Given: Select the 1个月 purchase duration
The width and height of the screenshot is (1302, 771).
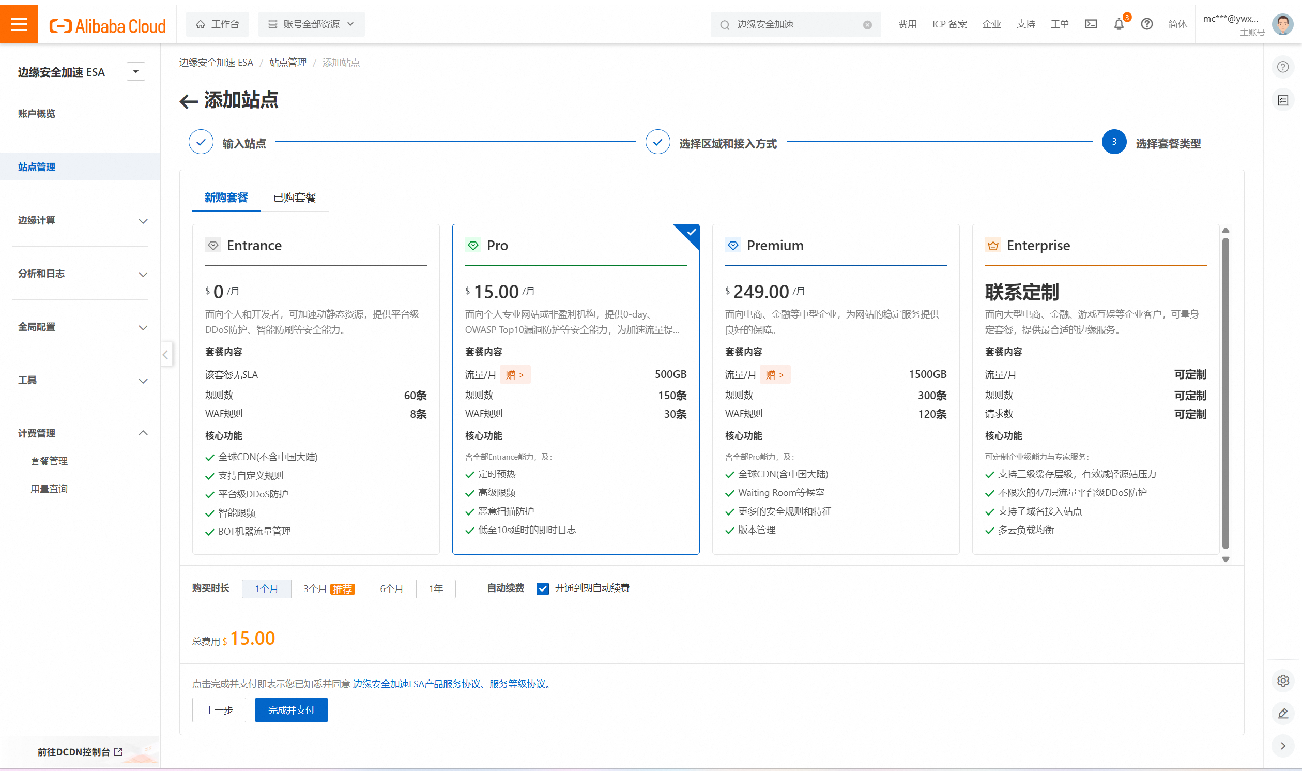Looking at the screenshot, I should pyautogui.click(x=266, y=588).
